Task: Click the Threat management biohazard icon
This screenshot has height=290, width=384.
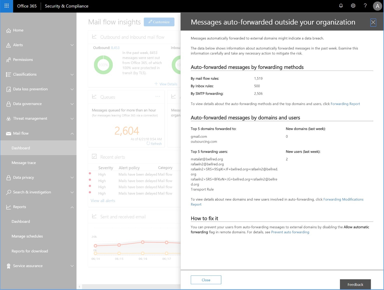Action: tap(8, 119)
